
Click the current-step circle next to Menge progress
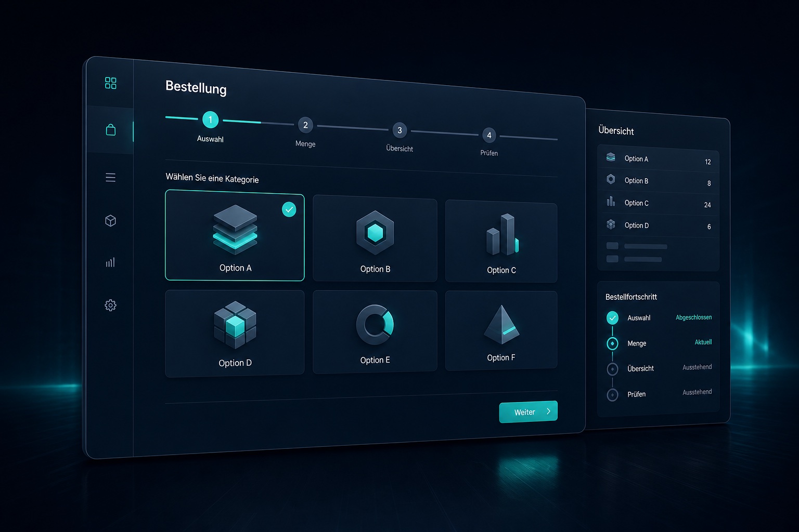click(613, 343)
